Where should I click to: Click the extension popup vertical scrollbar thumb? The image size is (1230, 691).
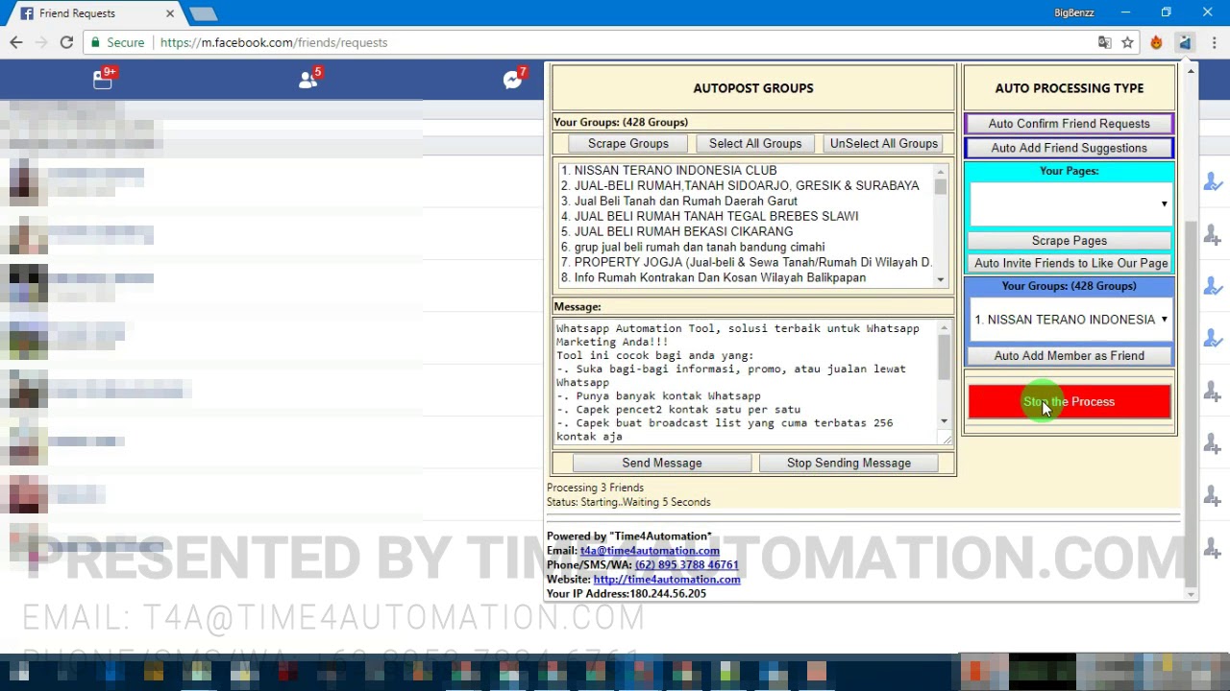point(1191,403)
